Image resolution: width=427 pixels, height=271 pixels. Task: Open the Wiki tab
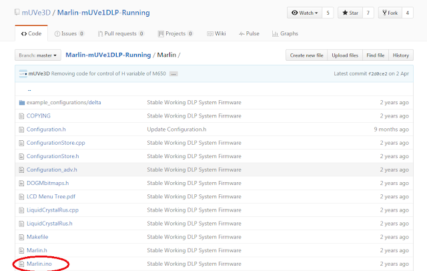coord(216,33)
